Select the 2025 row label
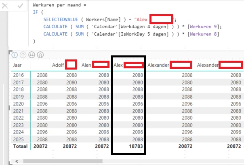Viewport: 244px width, 165px height. (x=18, y=139)
